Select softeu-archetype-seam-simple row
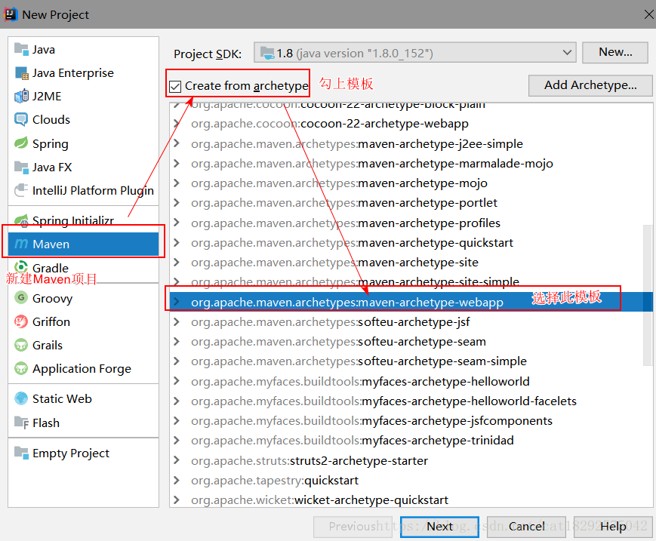656x541 pixels. (411, 361)
